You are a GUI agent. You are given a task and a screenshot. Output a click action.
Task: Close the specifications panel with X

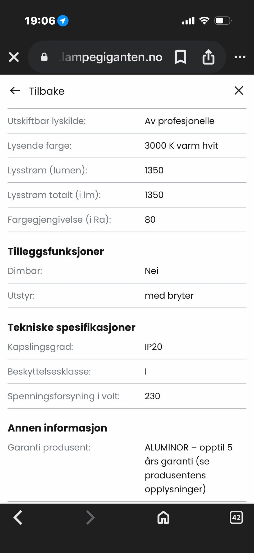point(239,91)
